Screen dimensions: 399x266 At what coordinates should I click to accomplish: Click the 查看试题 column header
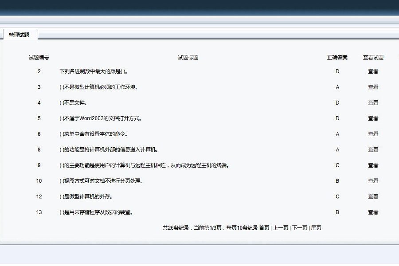coord(373,58)
